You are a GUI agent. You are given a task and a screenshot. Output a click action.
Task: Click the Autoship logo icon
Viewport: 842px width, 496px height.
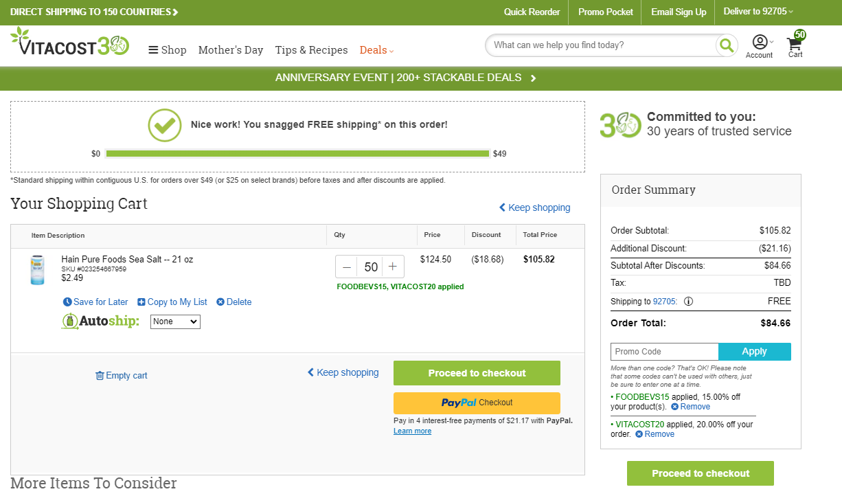point(100,321)
